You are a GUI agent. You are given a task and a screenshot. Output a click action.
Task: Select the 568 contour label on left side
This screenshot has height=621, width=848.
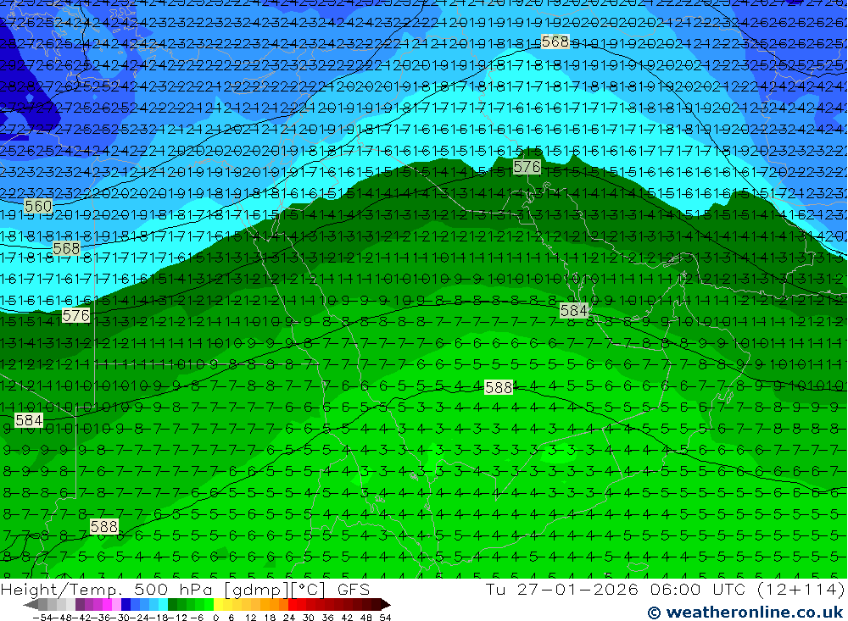point(66,248)
